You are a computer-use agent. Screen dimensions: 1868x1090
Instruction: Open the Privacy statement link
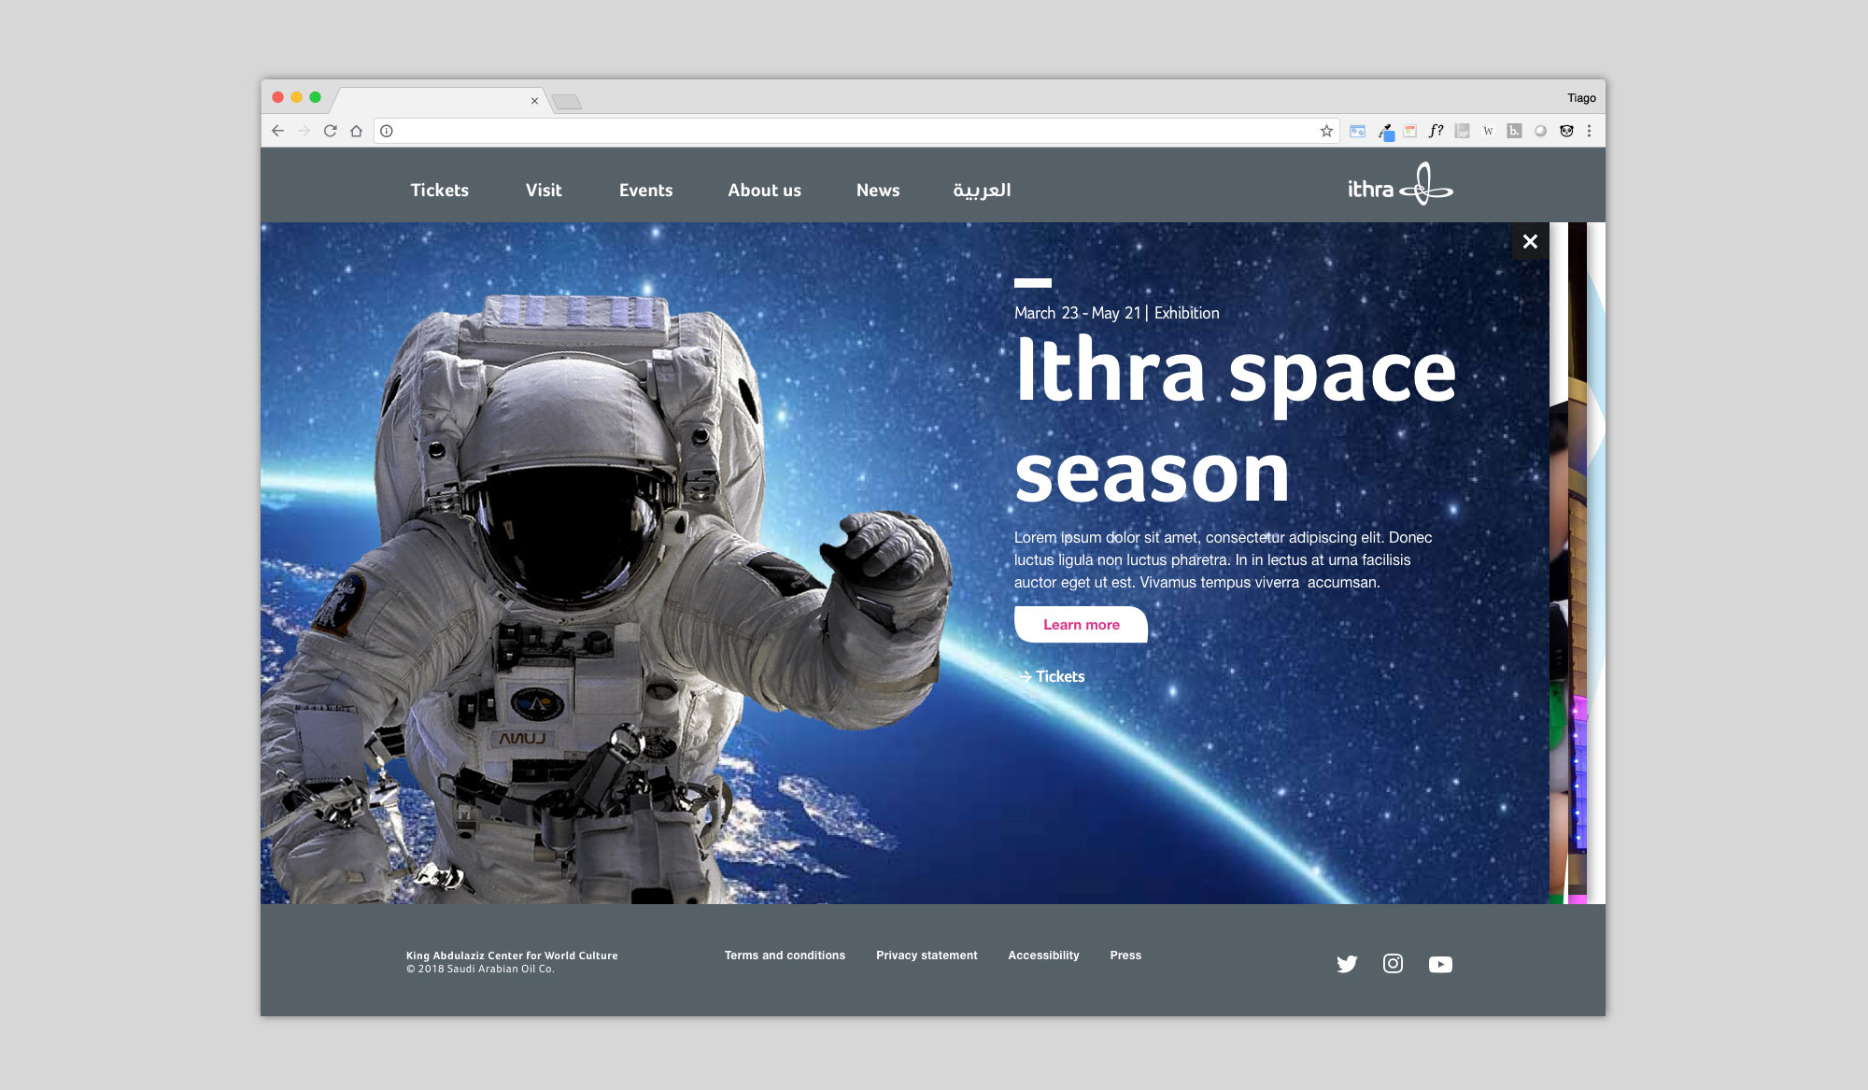[x=927, y=956]
